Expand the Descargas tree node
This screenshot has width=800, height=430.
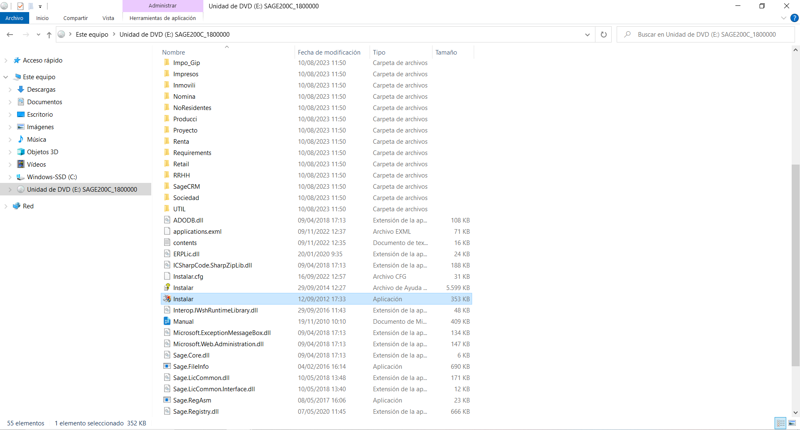pos(10,90)
